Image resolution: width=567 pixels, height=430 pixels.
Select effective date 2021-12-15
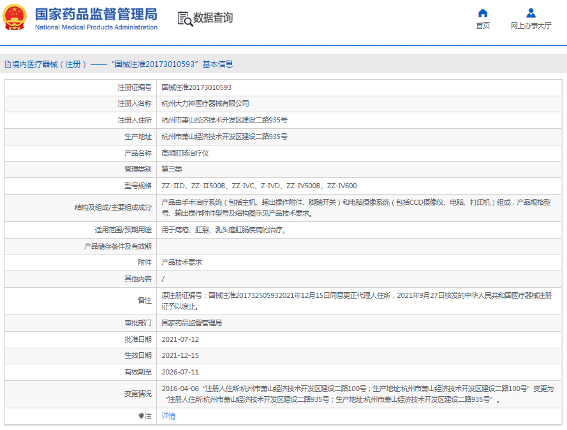pyautogui.click(x=180, y=355)
